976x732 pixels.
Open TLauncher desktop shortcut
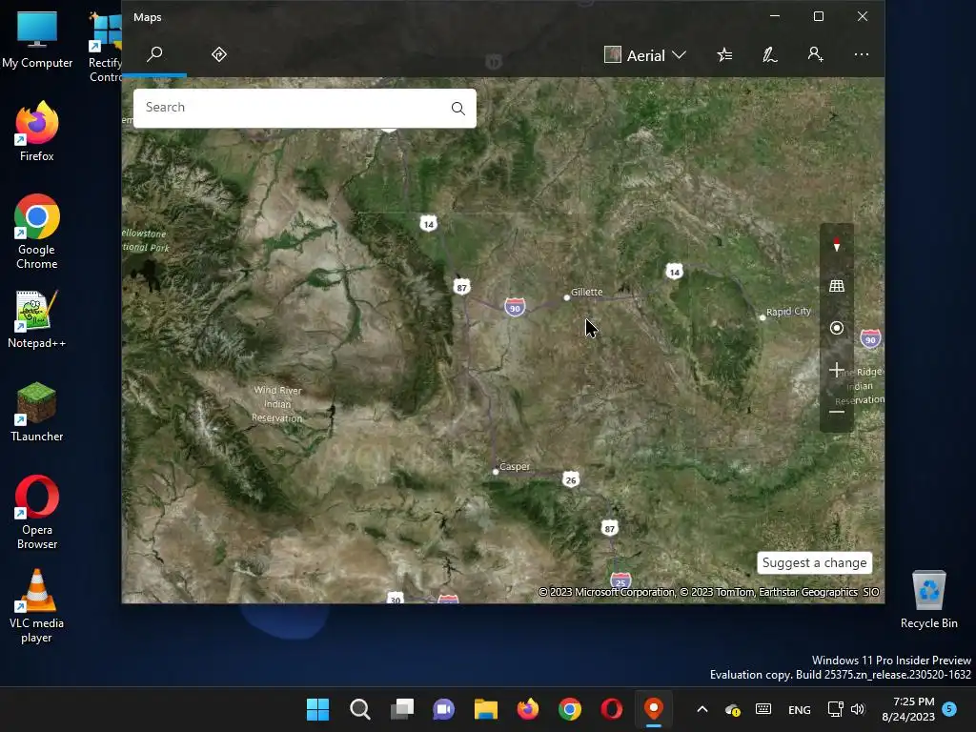coord(37,412)
